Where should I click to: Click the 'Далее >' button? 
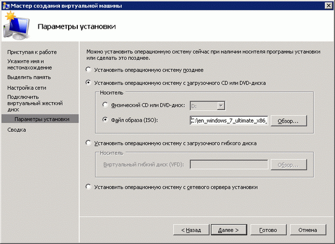point(229,229)
